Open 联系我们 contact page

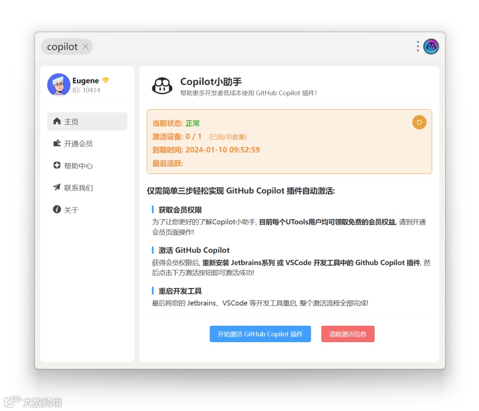click(87, 187)
